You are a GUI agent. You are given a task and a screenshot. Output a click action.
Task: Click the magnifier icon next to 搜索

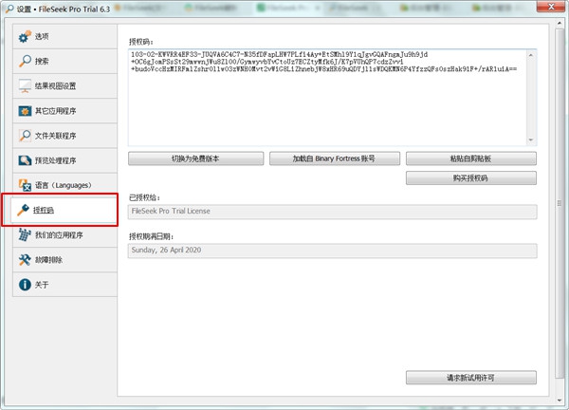point(25,61)
